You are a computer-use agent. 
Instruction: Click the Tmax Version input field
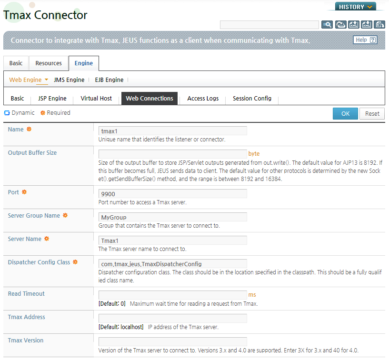tap(173, 342)
